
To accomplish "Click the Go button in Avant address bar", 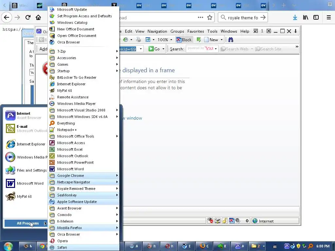I will pyautogui.click(x=154, y=49).
